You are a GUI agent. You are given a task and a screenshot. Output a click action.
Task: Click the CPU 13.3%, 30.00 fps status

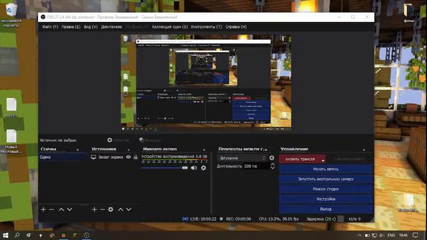[x=279, y=219]
